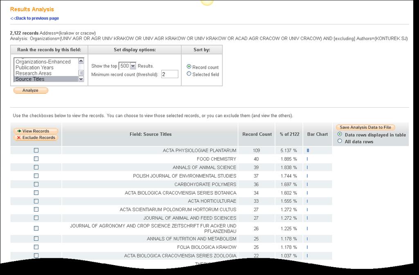The width and height of the screenshot is (419, 275).
Task: Click the ANNALS OF ANIMAL SCIENCE source title
Action: [x=205, y=167]
